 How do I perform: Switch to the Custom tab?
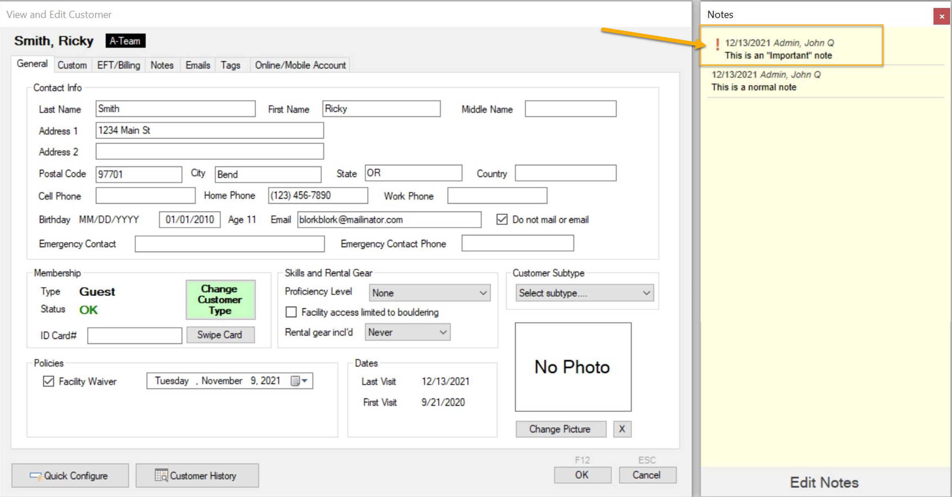[x=72, y=65]
